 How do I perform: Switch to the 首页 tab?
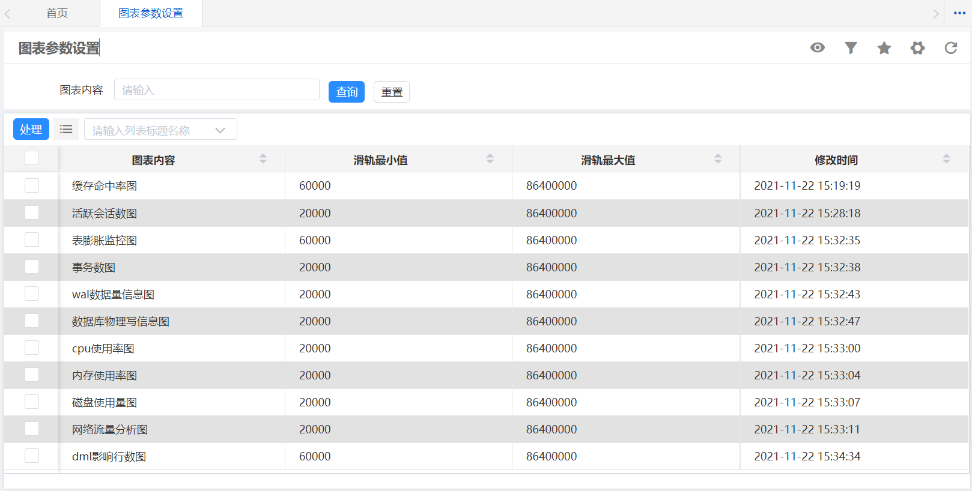coord(57,13)
